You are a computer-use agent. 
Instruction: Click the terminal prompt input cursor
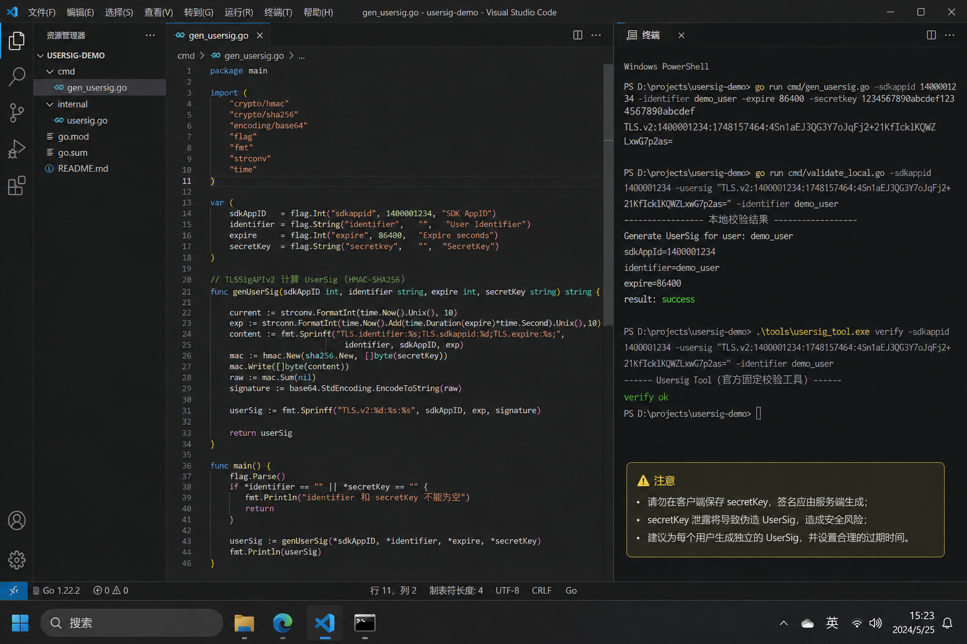pyautogui.click(x=759, y=413)
